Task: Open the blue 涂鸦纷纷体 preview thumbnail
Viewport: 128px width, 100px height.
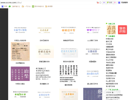Action: click(44, 95)
